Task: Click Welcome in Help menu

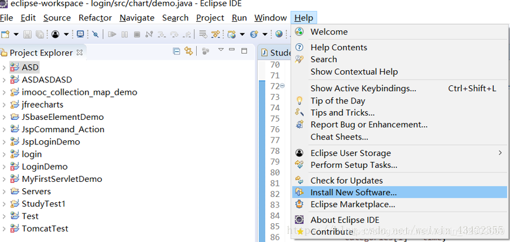Action: 400,32
